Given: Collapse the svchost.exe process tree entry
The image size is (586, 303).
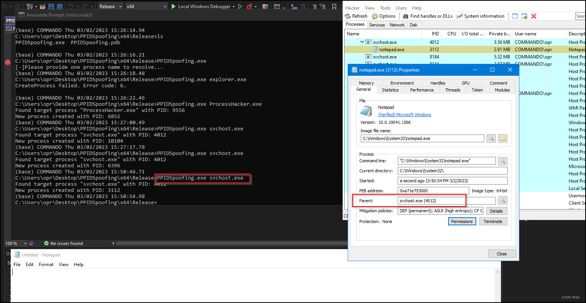Looking at the screenshot, I should [x=362, y=42].
